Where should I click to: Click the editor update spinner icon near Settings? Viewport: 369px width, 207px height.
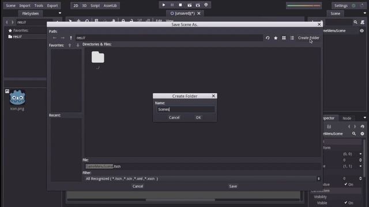362,5
